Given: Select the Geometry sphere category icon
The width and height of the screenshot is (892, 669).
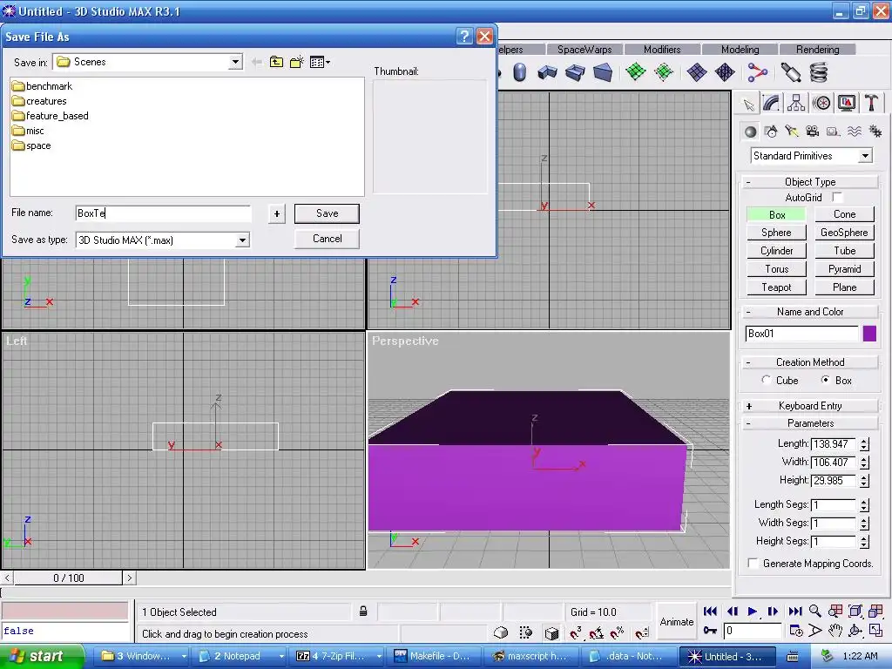Looking at the screenshot, I should pyautogui.click(x=750, y=132).
